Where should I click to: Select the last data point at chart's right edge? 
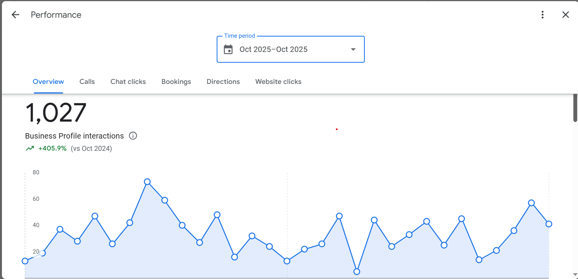tap(549, 224)
